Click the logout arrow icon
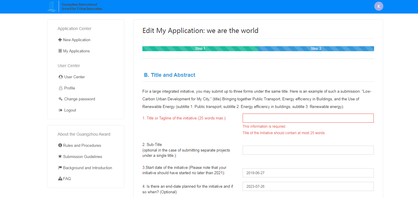The image size is (418, 198). (x=60, y=110)
